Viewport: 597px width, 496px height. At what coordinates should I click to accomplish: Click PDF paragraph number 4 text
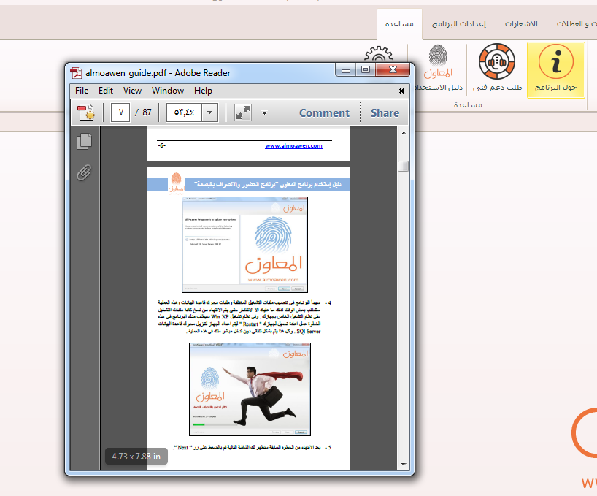point(244,317)
